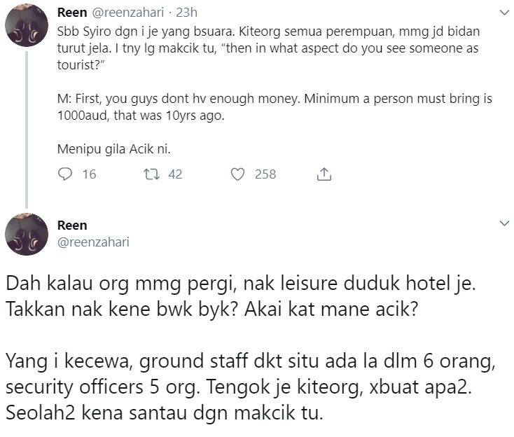
Task: Click the retweet count 42
Action: pyautogui.click(x=174, y=174)
